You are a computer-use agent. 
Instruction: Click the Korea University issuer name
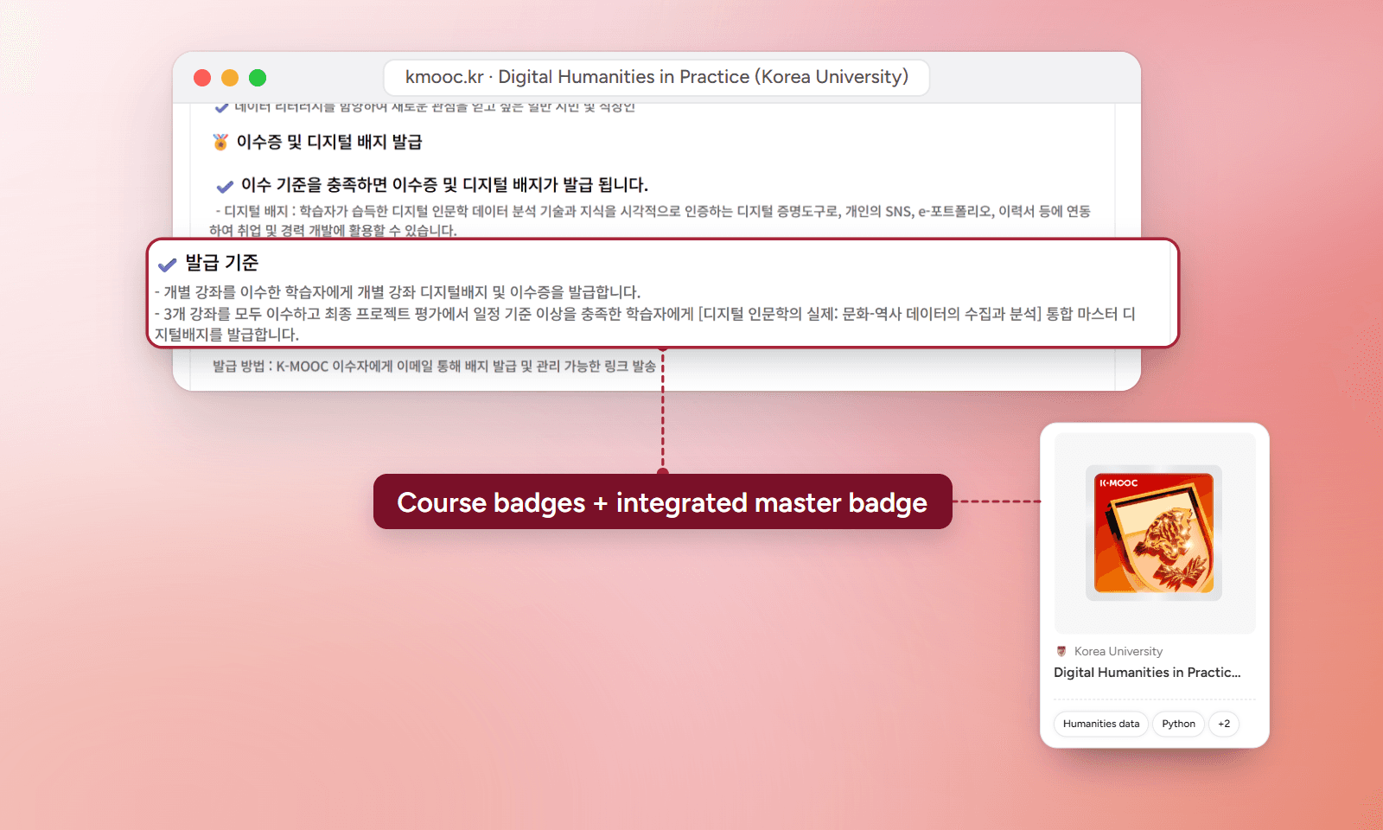1119,651
